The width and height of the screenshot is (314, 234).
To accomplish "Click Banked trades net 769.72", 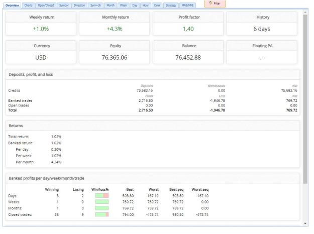I will [291, 101].
